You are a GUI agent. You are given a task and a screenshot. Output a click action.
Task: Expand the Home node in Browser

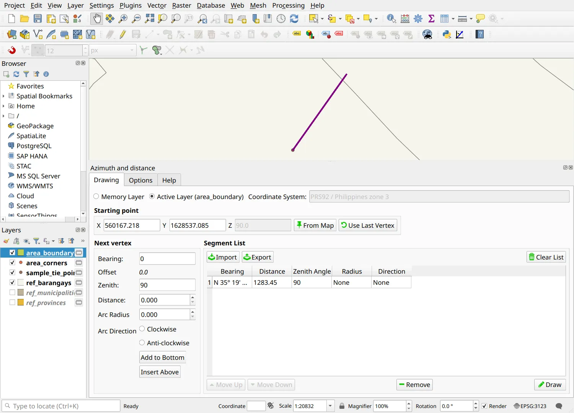point(3,106)
